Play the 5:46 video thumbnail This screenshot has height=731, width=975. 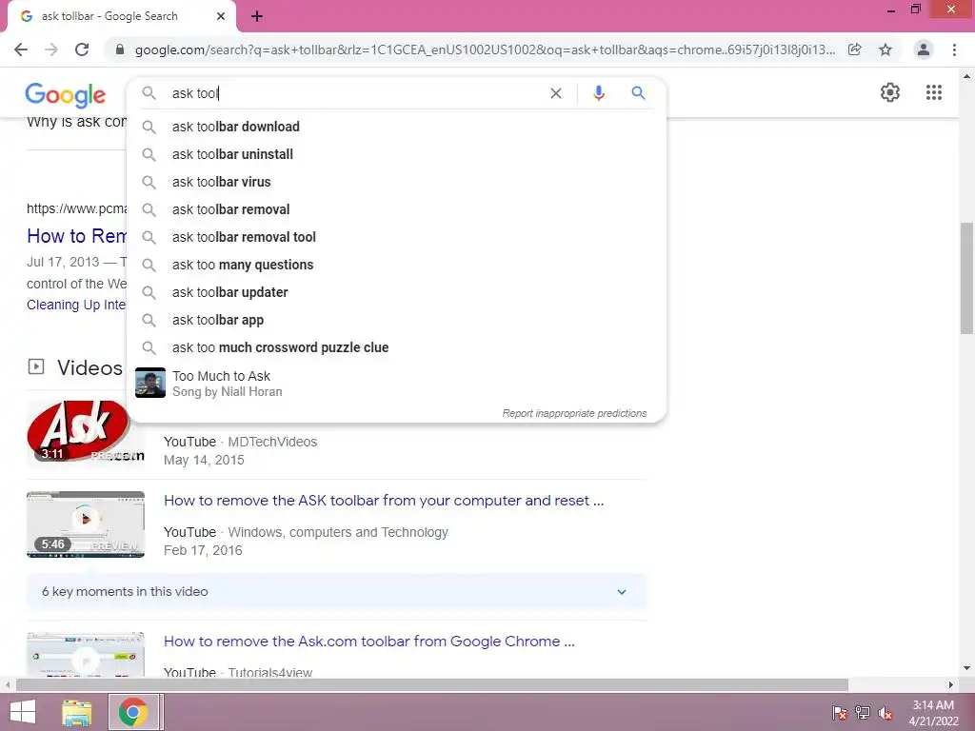(85, 524)
